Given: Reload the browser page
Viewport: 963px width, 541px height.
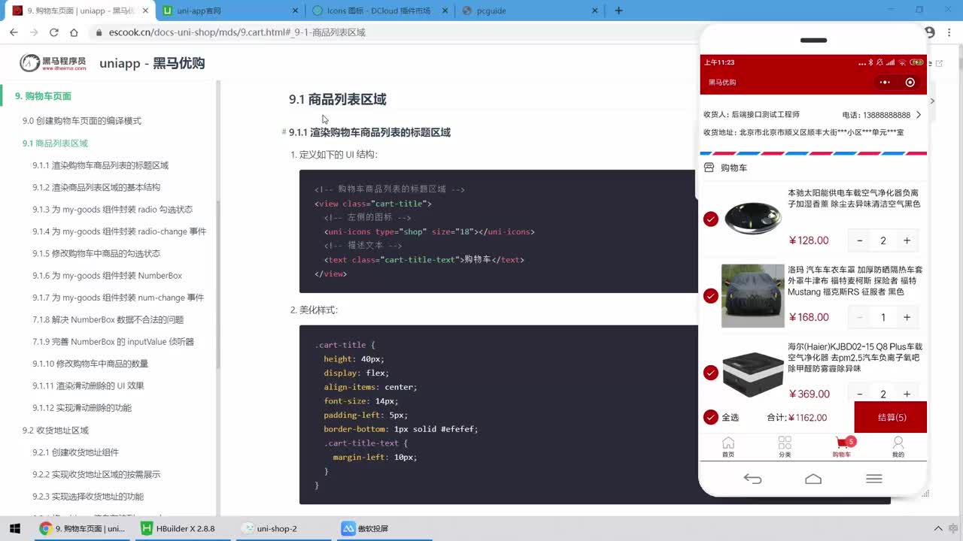Looking at the screenshot, I should pyautogui.click(x=54, y=32).
